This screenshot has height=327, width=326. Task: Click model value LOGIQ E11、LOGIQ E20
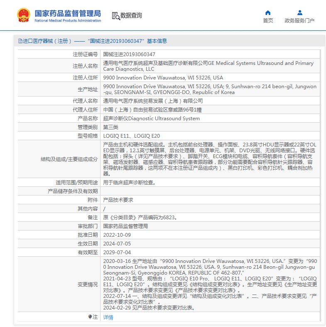(x=132, y=136)
